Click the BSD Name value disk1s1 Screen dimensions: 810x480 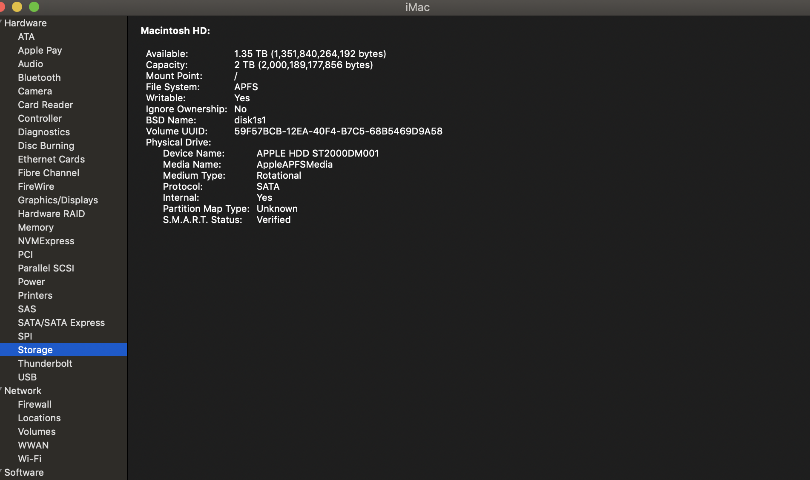click(x=250, y=120)
